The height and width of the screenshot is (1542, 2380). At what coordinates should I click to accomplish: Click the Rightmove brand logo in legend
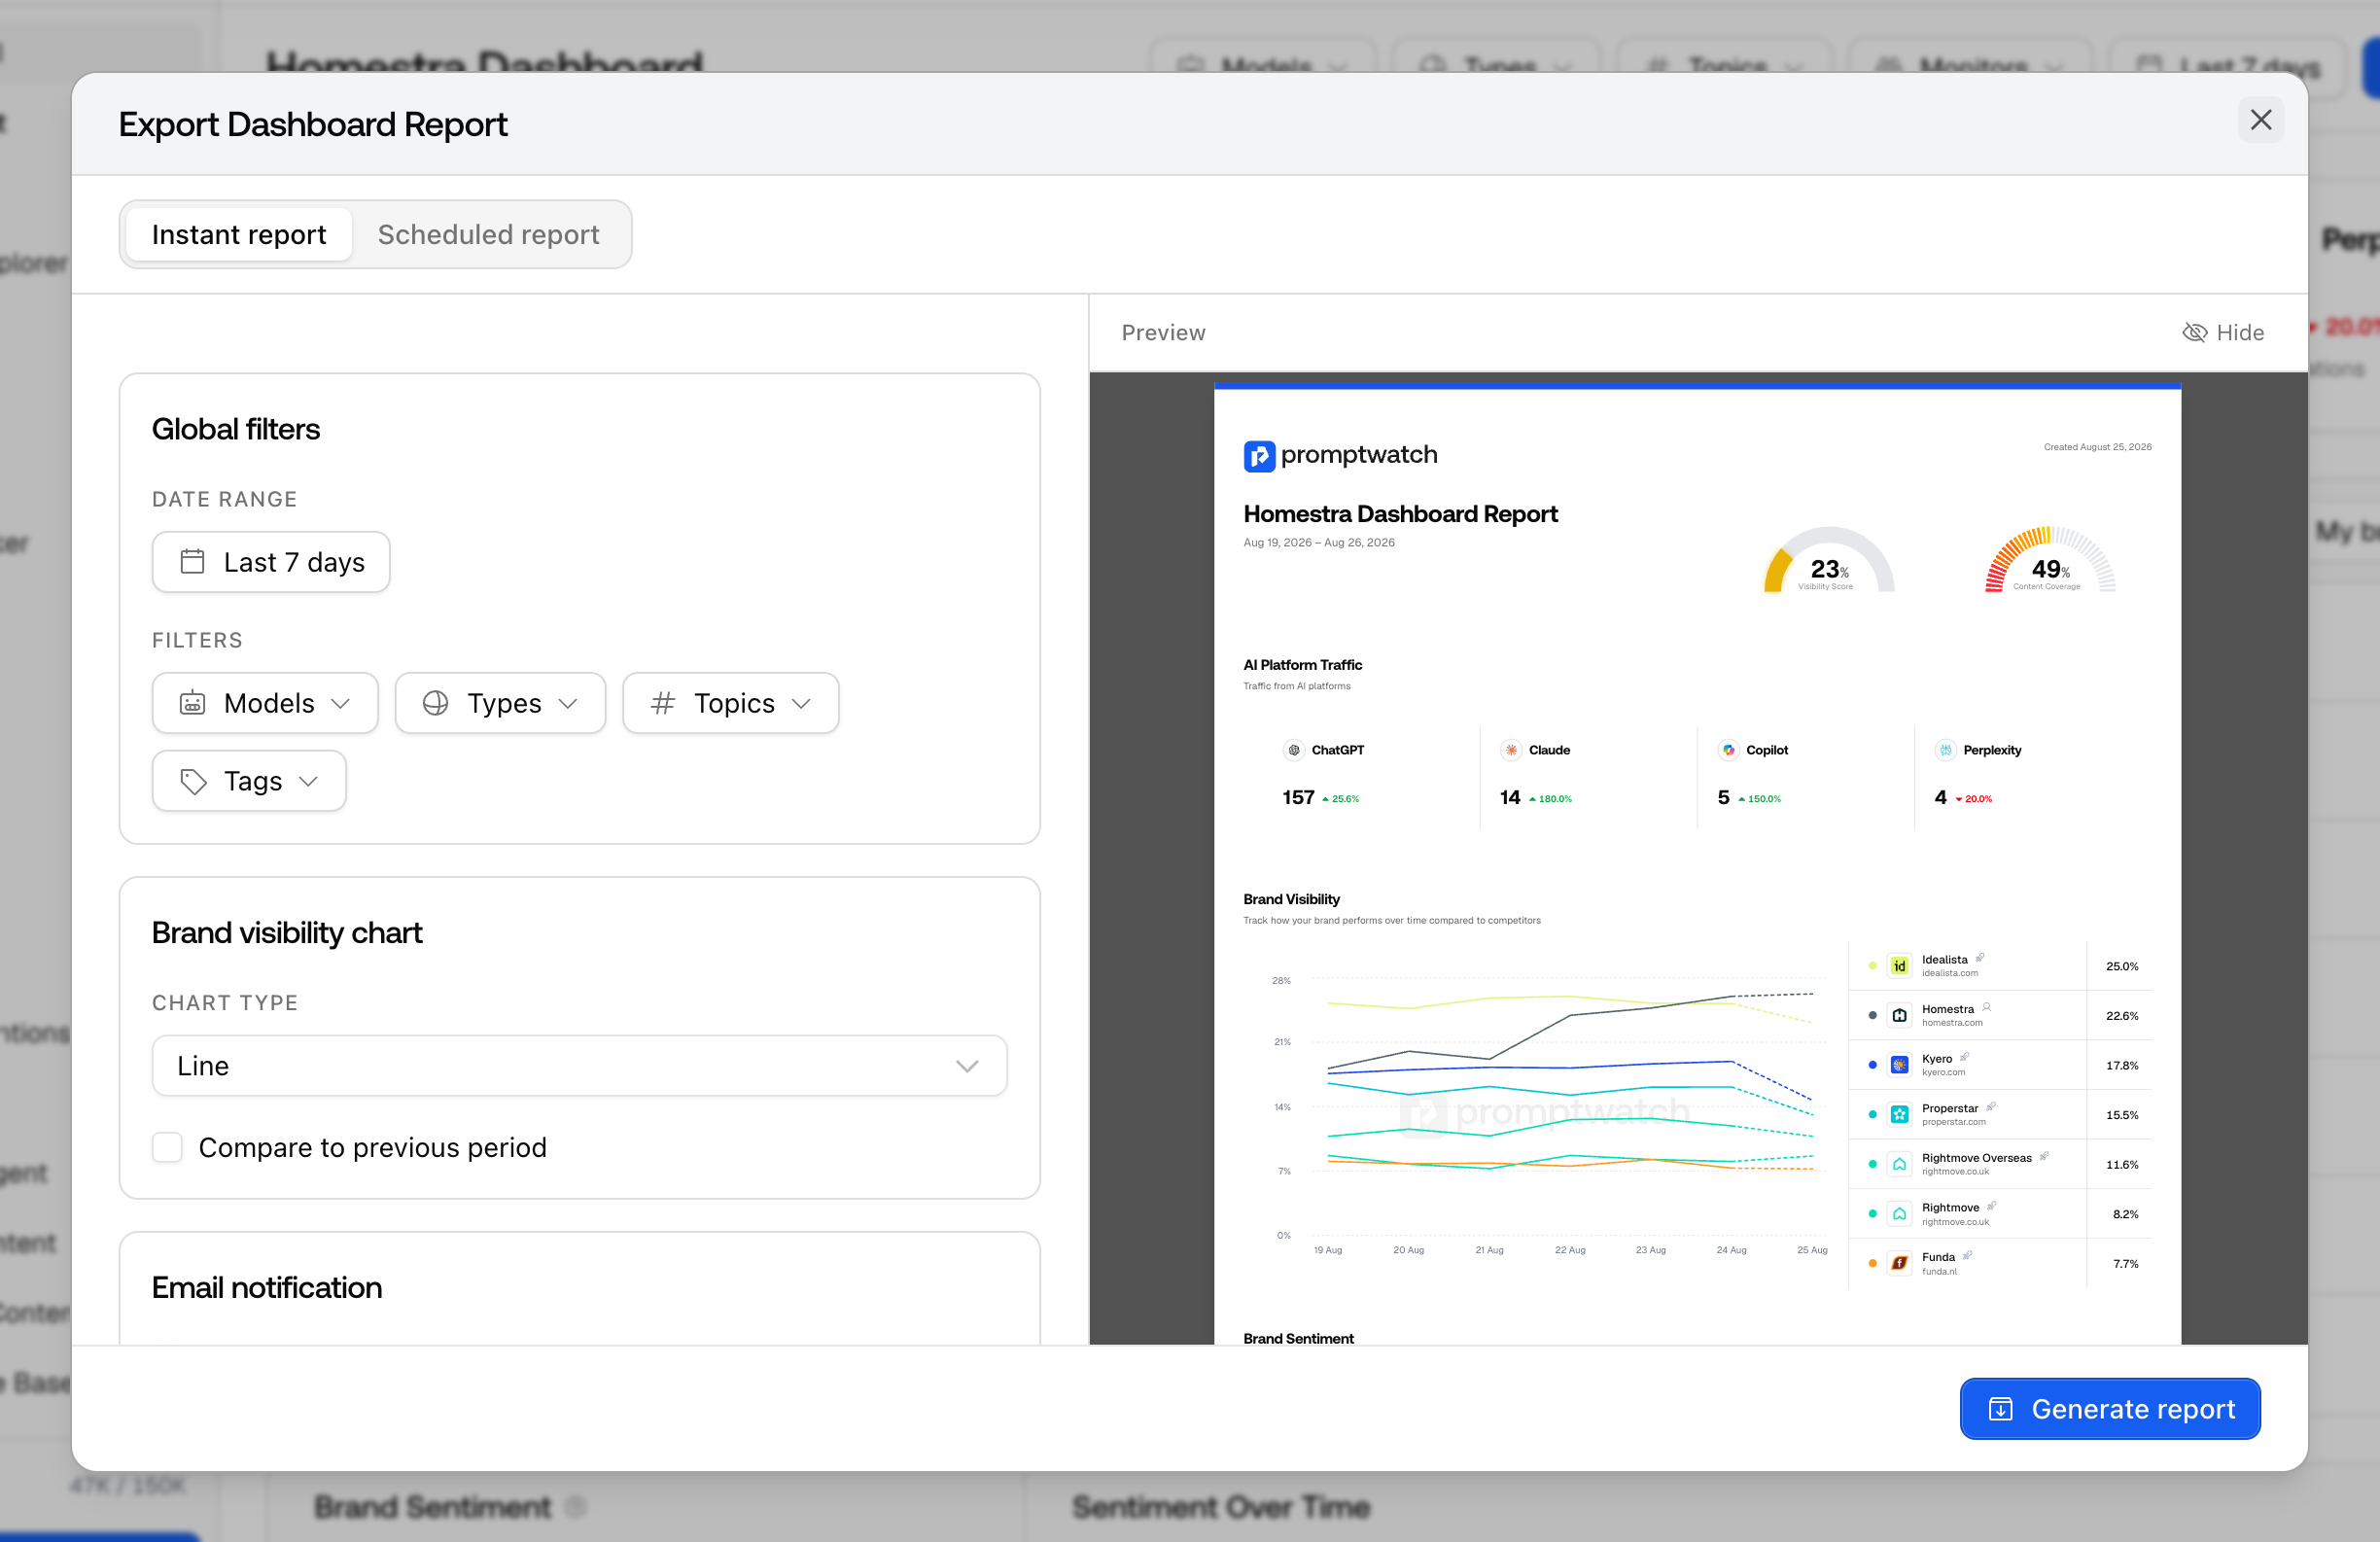coord(1899,1214)
